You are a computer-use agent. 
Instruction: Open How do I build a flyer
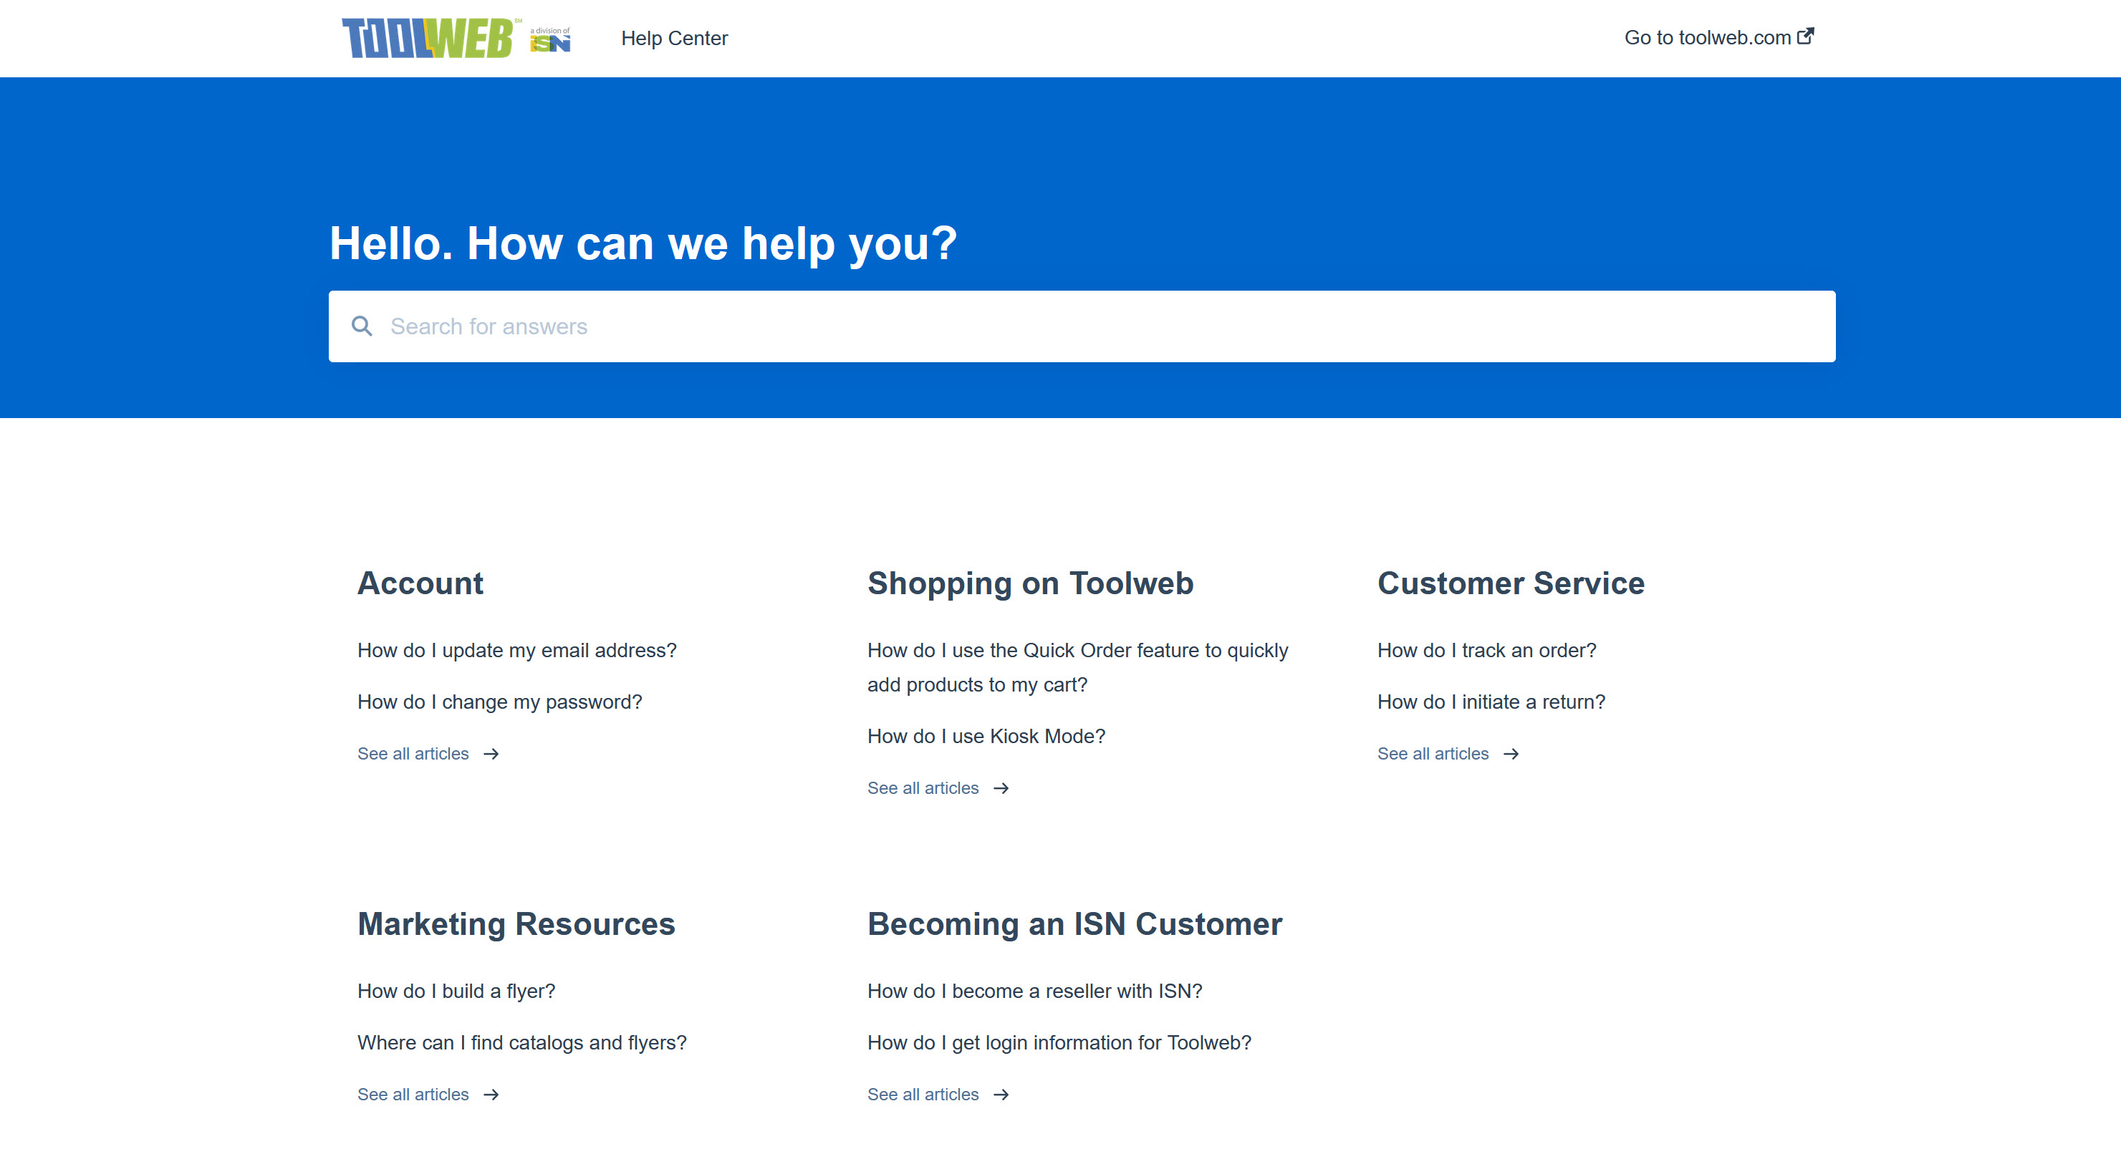[456, 991]
